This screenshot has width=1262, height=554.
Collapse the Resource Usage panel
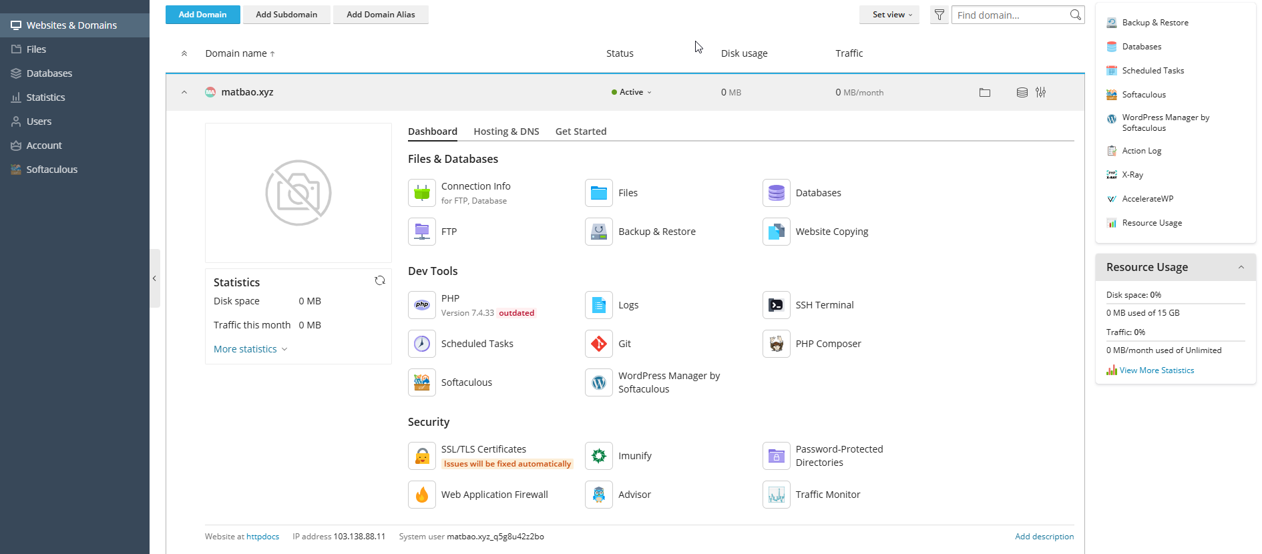pos(1241,268)
